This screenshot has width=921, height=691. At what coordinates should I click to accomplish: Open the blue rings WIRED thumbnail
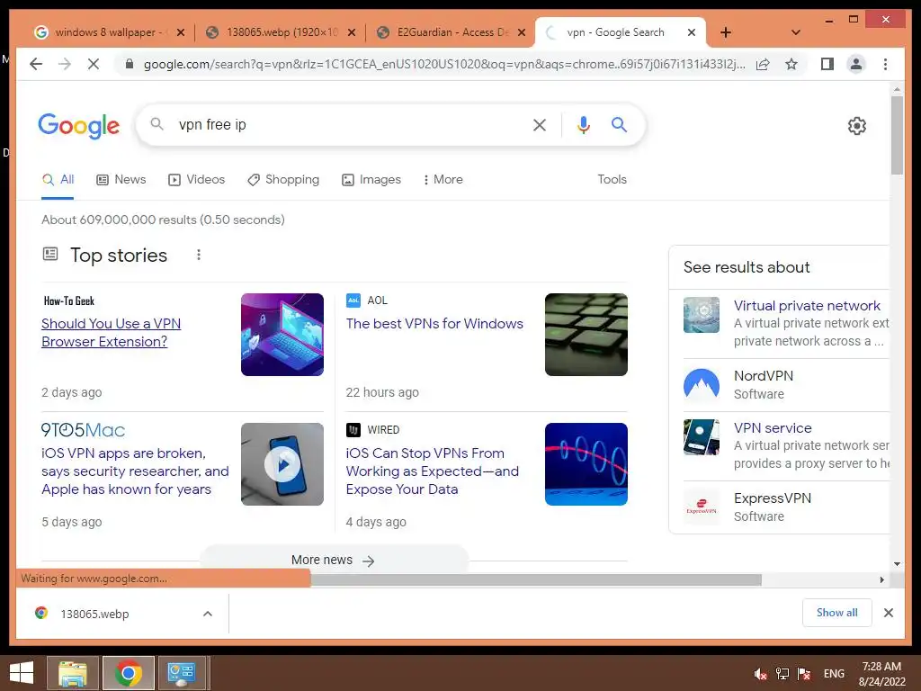tap(586, 464)
